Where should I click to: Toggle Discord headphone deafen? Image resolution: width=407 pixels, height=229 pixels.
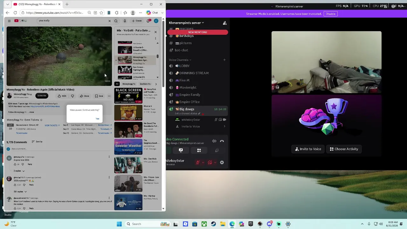(210, 163)
